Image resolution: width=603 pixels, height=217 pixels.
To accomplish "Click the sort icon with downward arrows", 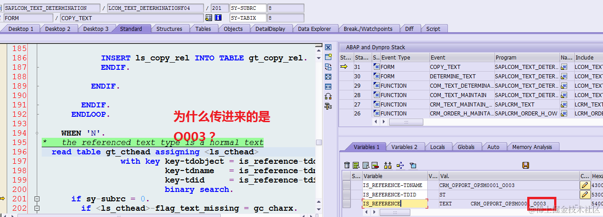I will click(x=388, y=166).
